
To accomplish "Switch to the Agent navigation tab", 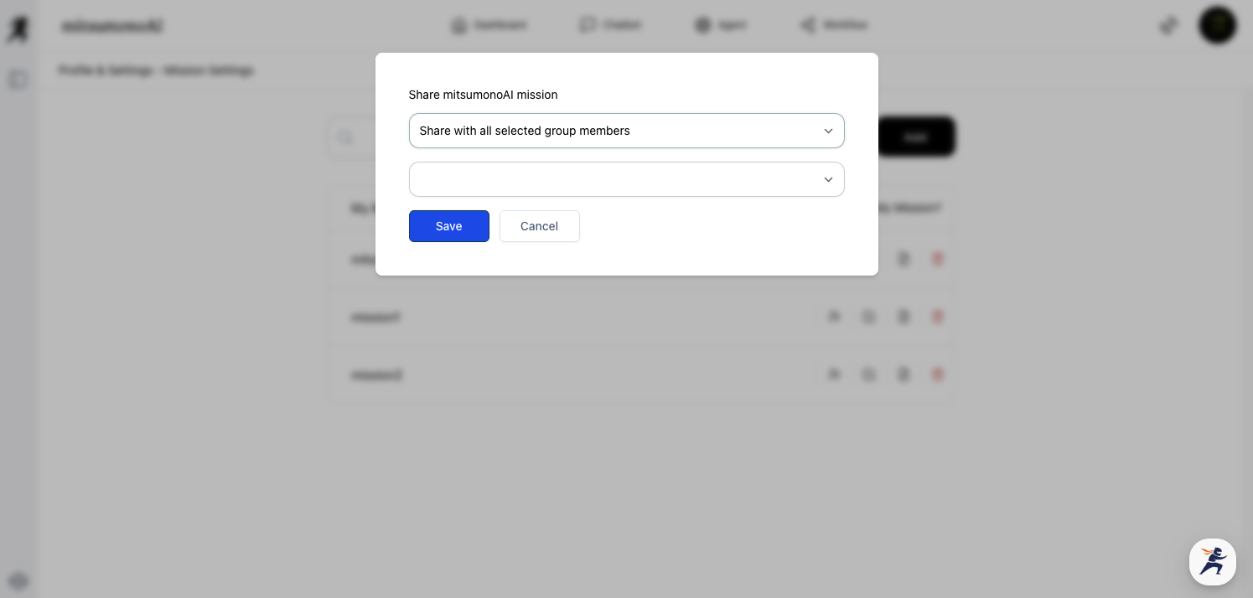I will click(720, 25).
